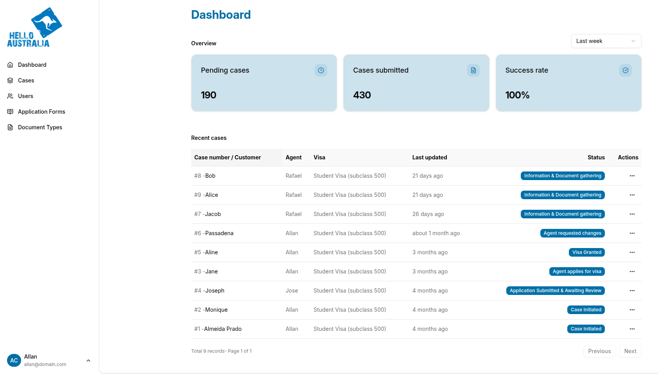Open three-dot actions for case #4 Joseph

[632, 291]
